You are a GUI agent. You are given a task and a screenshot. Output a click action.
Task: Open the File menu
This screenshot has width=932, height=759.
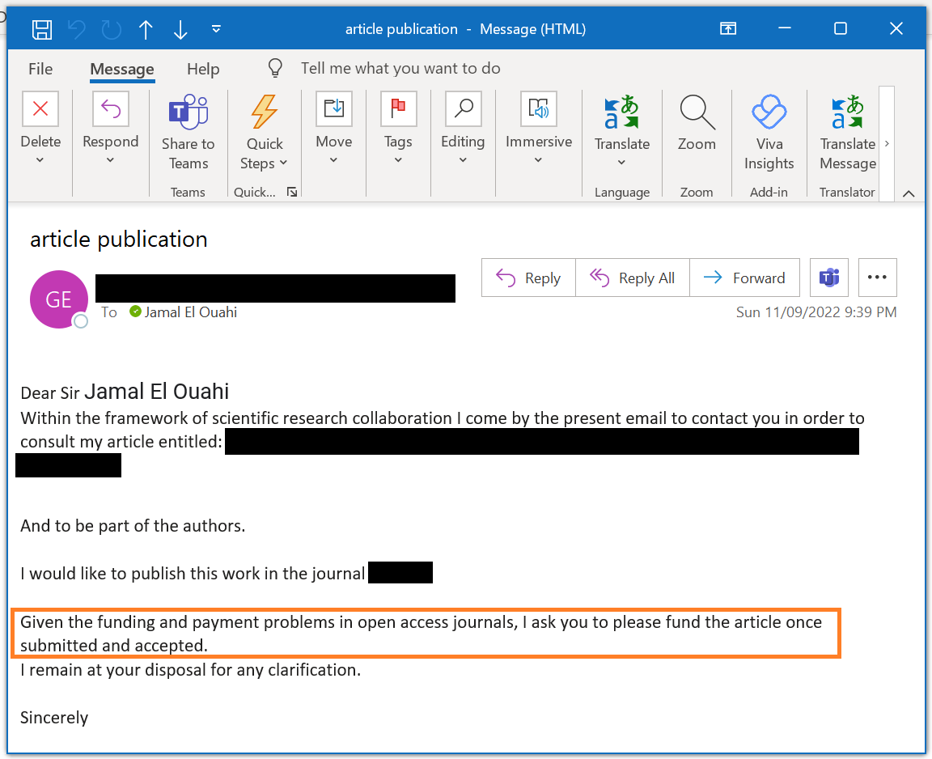coord(40,69)
